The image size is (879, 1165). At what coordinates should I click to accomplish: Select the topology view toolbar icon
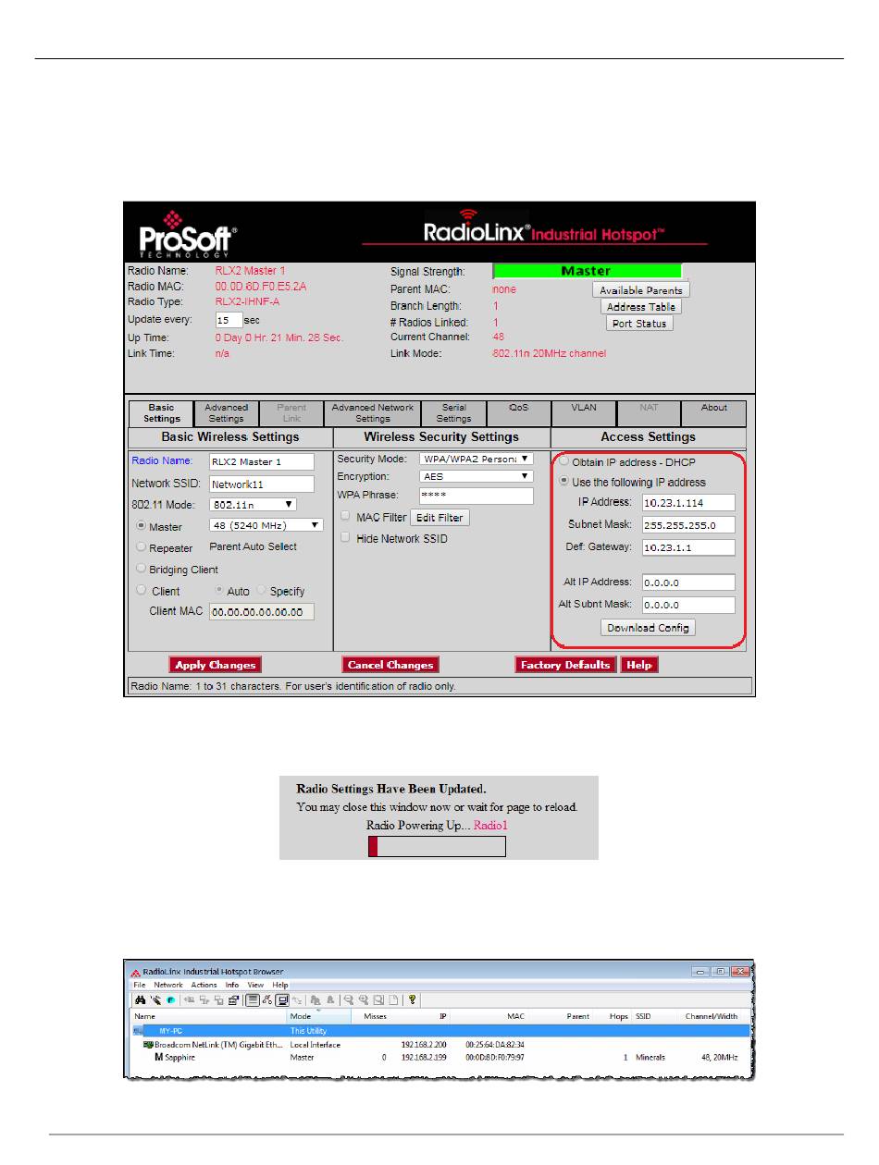266,999
